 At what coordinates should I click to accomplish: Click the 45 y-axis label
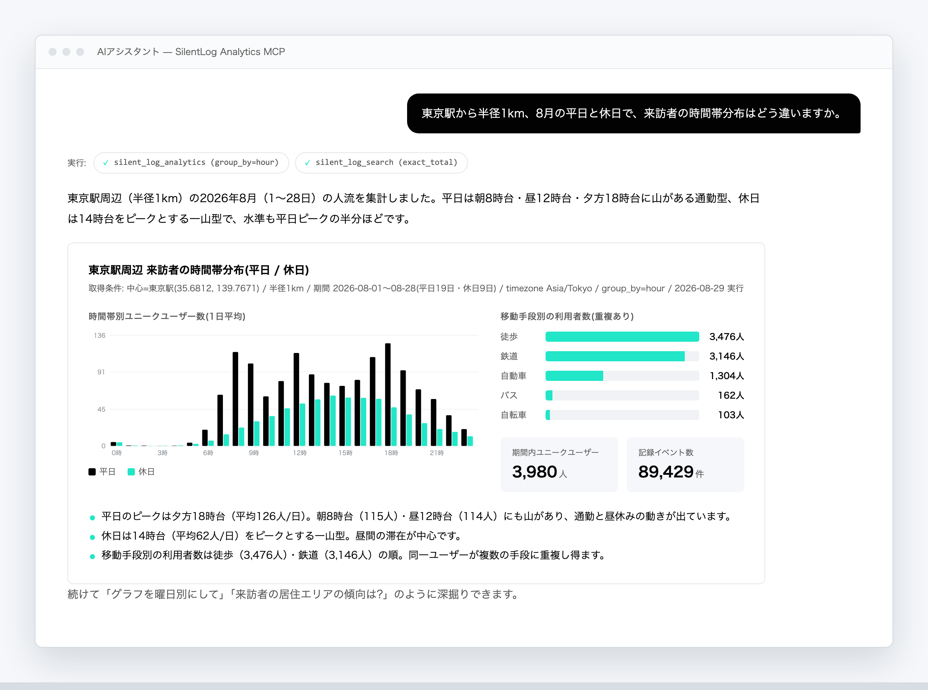click(x=101, y=409)
